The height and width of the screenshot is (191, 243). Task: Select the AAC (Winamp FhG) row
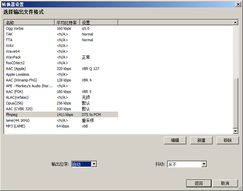click(62, 80)
